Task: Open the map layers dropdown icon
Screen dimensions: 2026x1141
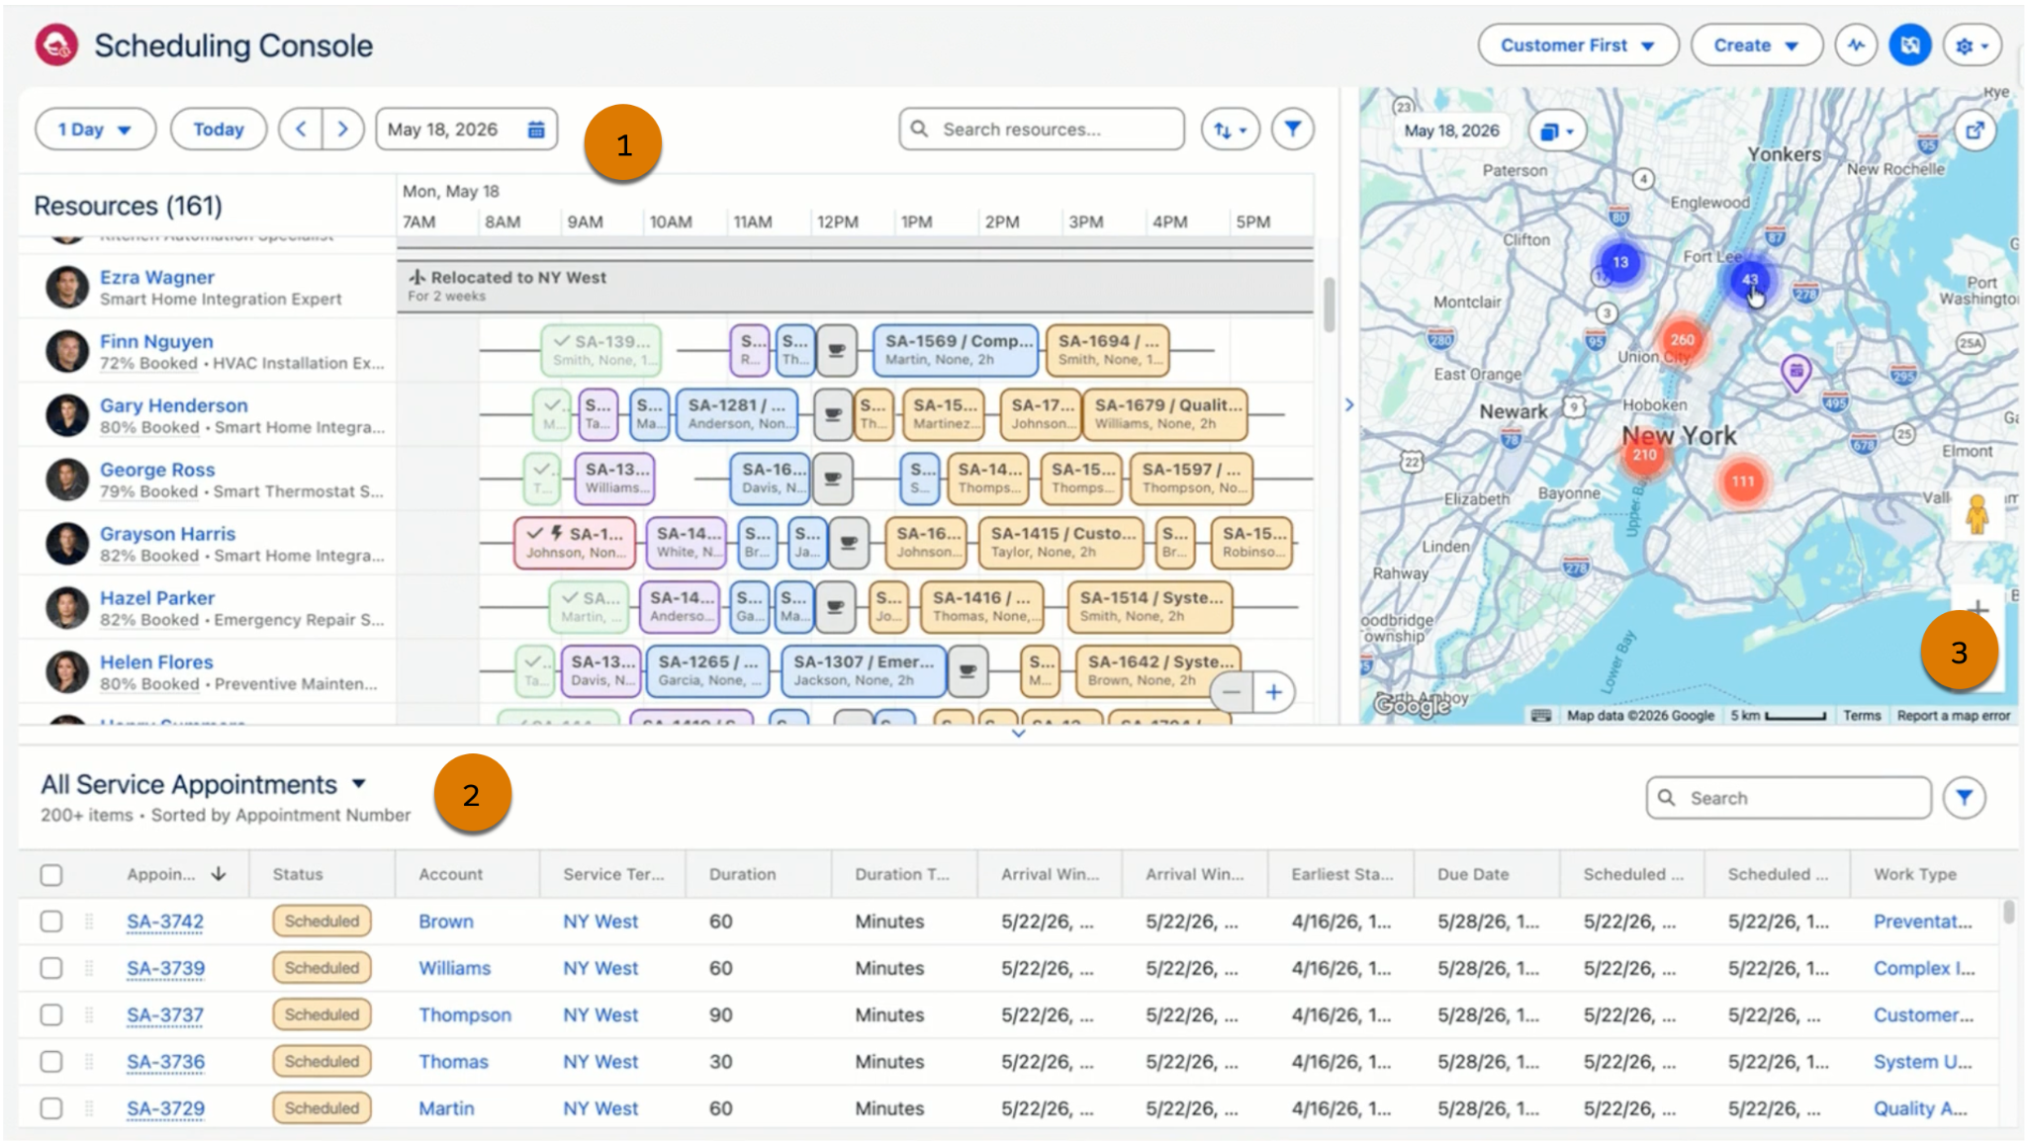Action: pos(1557,131)
